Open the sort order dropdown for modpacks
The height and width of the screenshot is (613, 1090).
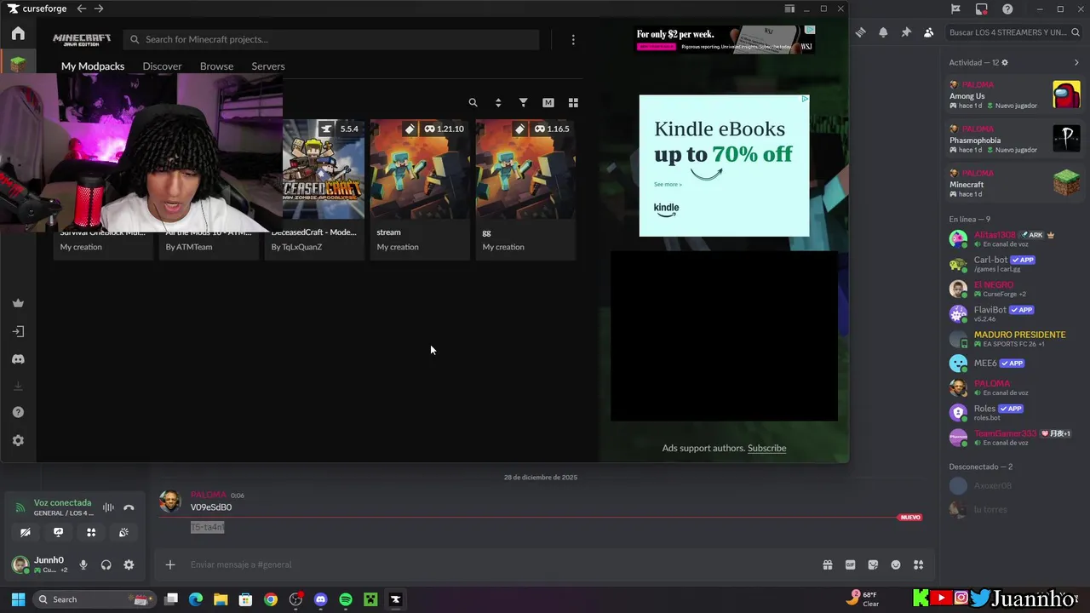[498, 102]
